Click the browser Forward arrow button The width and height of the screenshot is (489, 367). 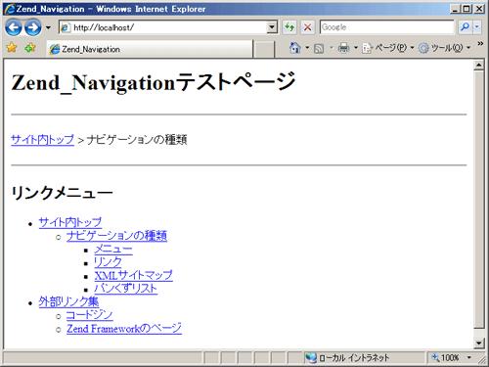[33, 27]
